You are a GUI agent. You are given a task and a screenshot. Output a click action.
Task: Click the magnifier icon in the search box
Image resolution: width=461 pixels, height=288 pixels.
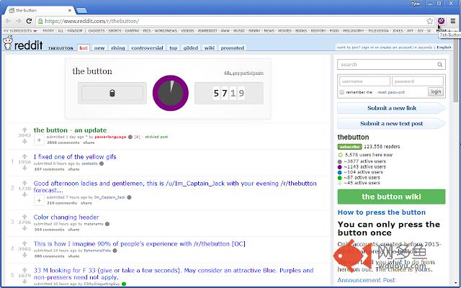point(440,65)
